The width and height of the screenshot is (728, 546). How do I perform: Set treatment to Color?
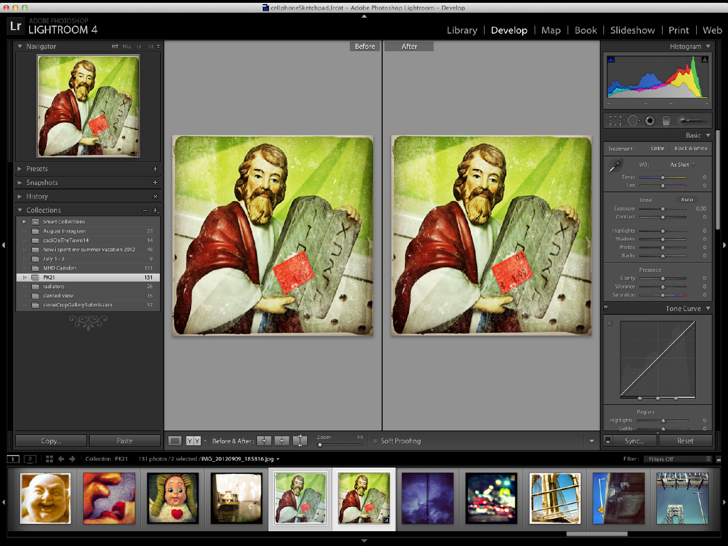[x=657, y=148]
